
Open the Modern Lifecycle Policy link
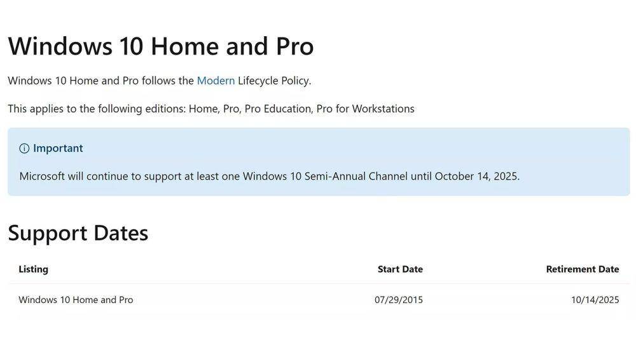(216, 81)
